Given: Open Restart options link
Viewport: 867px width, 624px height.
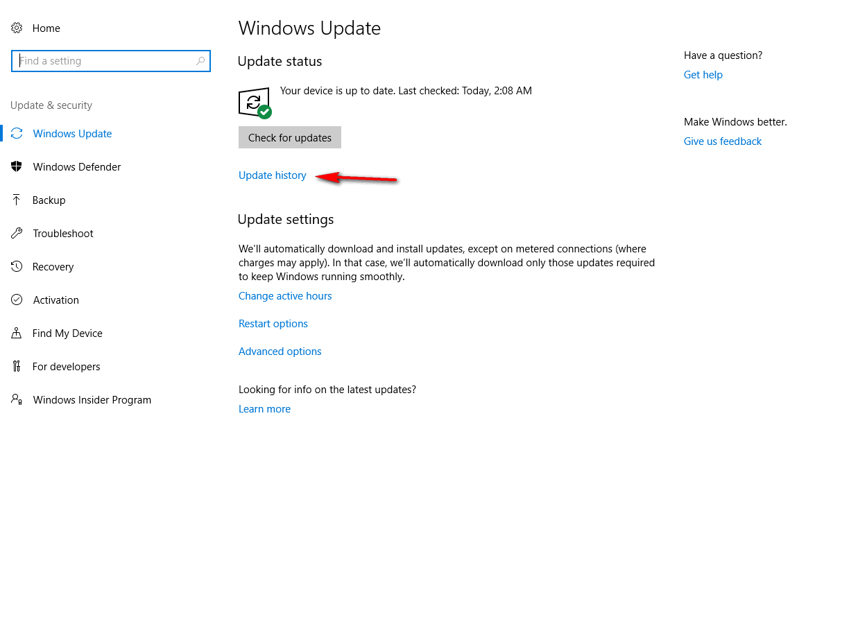Looking at the screenshot, I should tap(273, 324).
